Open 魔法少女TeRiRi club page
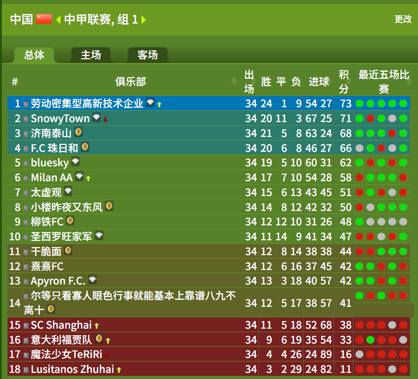The height and width of the screenshot is (379, 418). pos(66,354)
